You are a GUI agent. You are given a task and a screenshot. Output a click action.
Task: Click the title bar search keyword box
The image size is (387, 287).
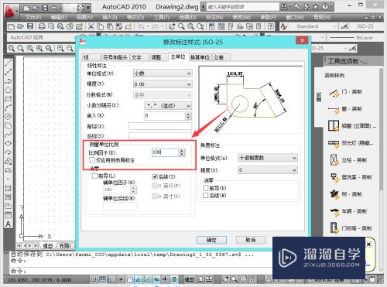click(x=242, y=7)
